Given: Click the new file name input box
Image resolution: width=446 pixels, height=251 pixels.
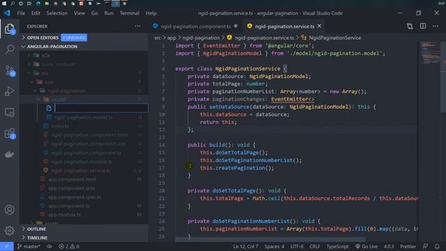Looking at the screenshot, I should (x=101, y=108).
